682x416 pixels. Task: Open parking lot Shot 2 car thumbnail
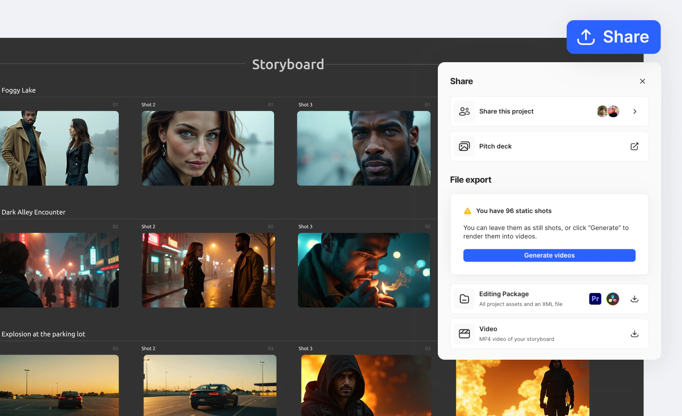[x=210, y=385]
